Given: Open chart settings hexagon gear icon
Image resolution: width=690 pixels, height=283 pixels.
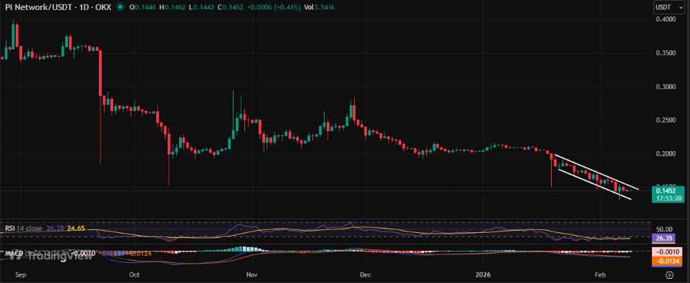Looking at the screenshot, I should (670, 275).
